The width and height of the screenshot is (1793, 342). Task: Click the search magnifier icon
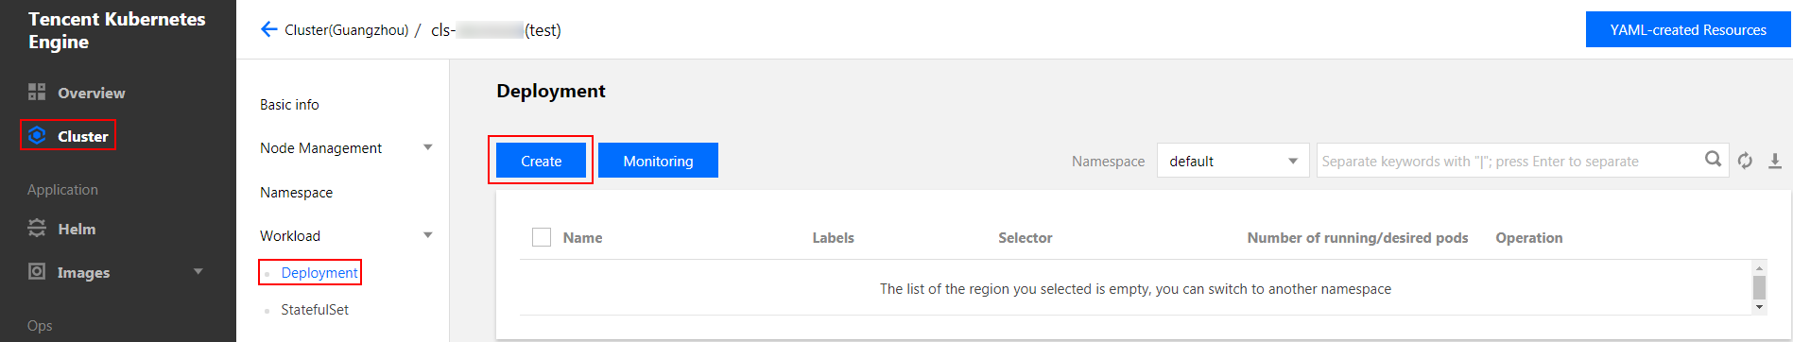[1713, 160]
